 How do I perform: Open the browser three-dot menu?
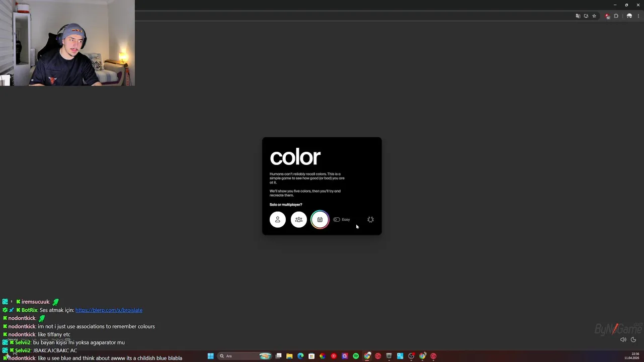pos(638,16)
